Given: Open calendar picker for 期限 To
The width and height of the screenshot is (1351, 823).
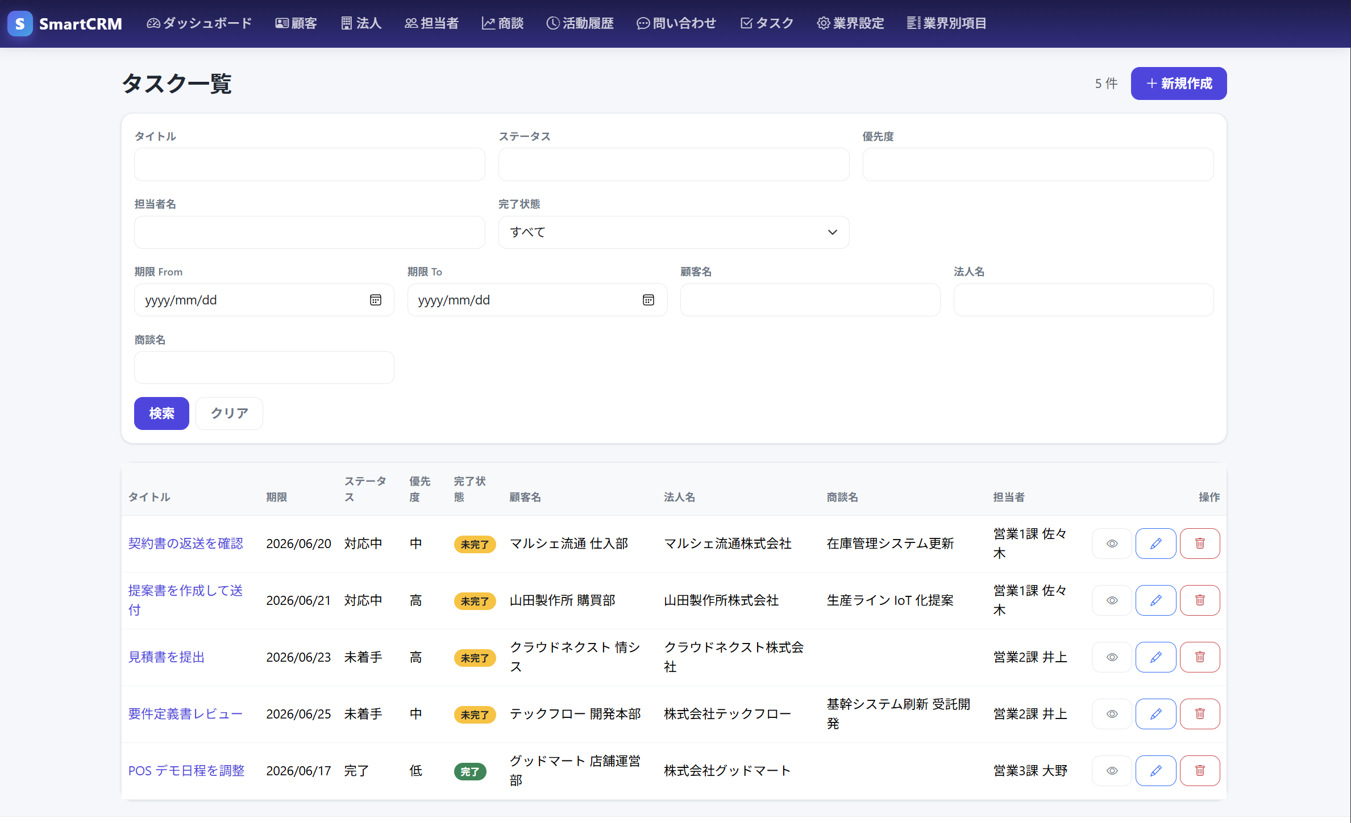Looking at the screenshot, I should [x=648, y=300].
